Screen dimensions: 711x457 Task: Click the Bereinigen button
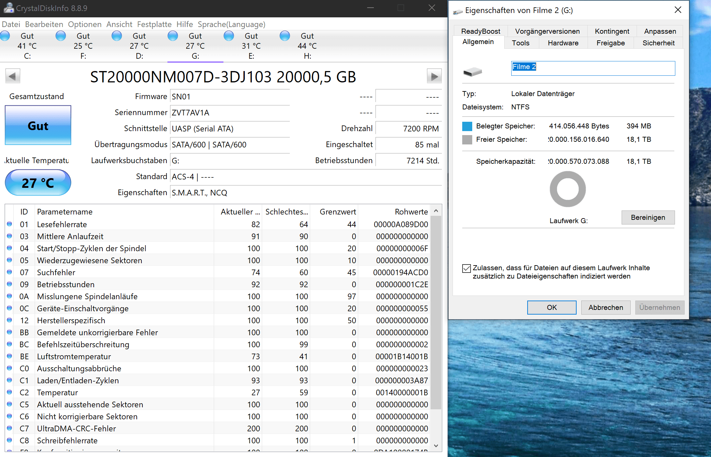(x=648, y=217)
